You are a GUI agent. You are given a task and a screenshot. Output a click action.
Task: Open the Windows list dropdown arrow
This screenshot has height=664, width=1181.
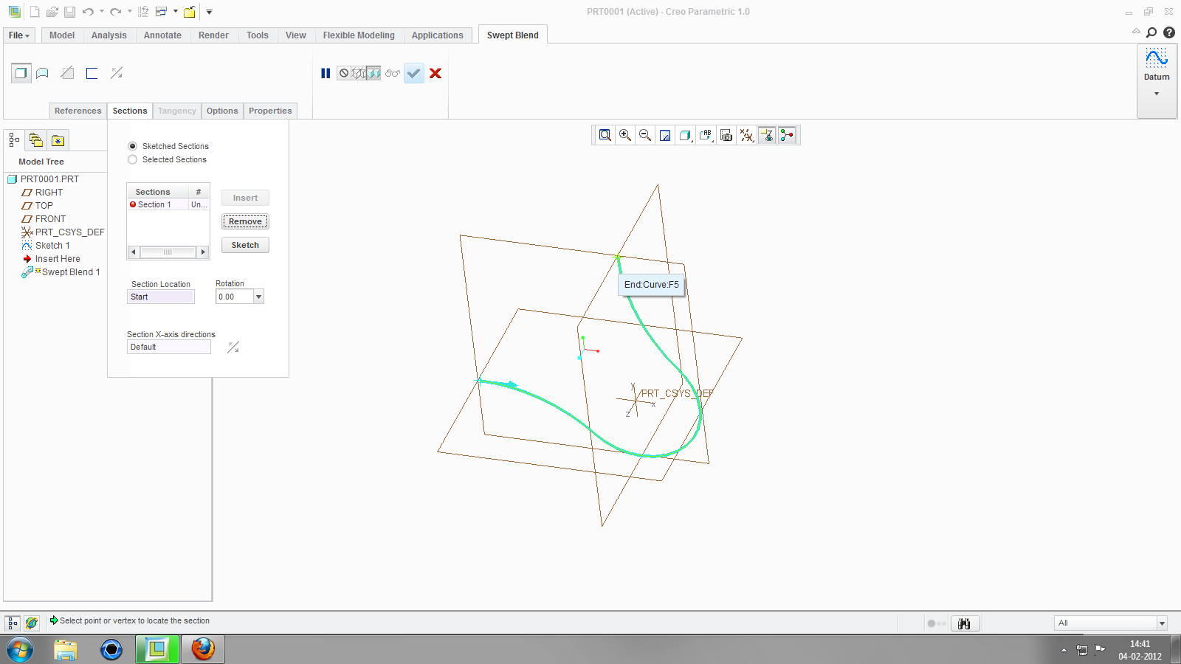pos(175,12)
